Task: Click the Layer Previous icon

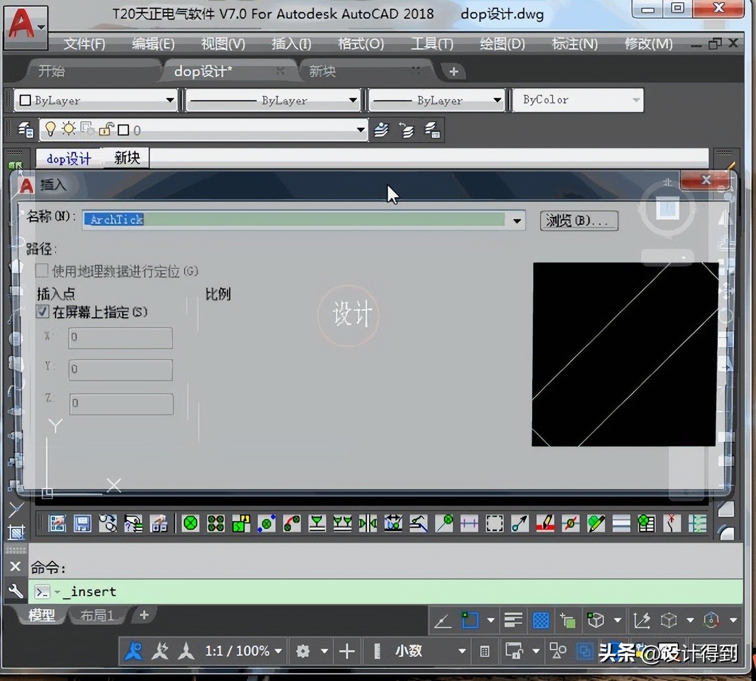Action: pyautogui.click(x=407, y=130)
